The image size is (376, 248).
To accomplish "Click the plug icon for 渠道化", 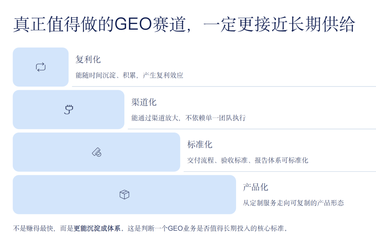I will (69, 110).
